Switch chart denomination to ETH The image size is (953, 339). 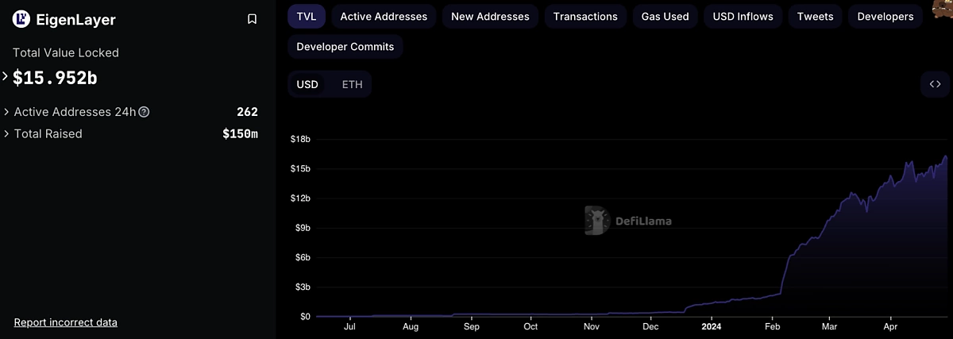(352, 84)
